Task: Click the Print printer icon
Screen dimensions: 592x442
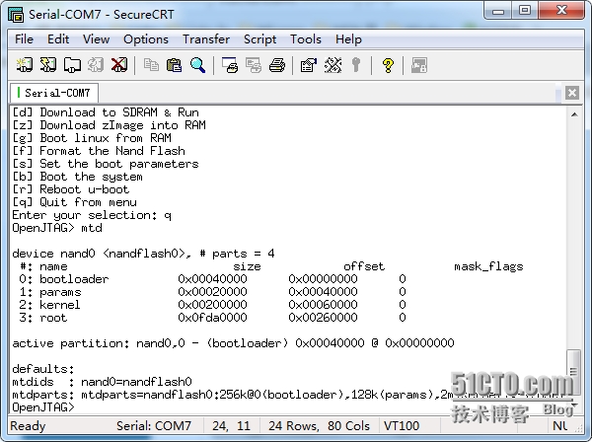Action: click(x=277, y=65)
